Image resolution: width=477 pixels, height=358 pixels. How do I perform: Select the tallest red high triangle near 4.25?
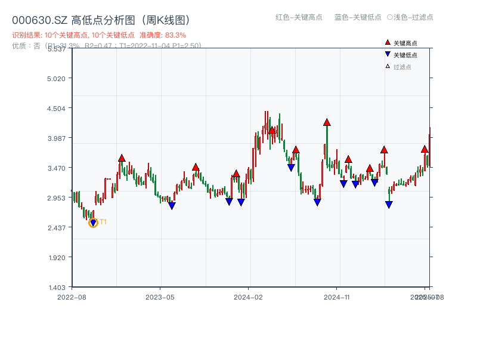click(327, 122)
